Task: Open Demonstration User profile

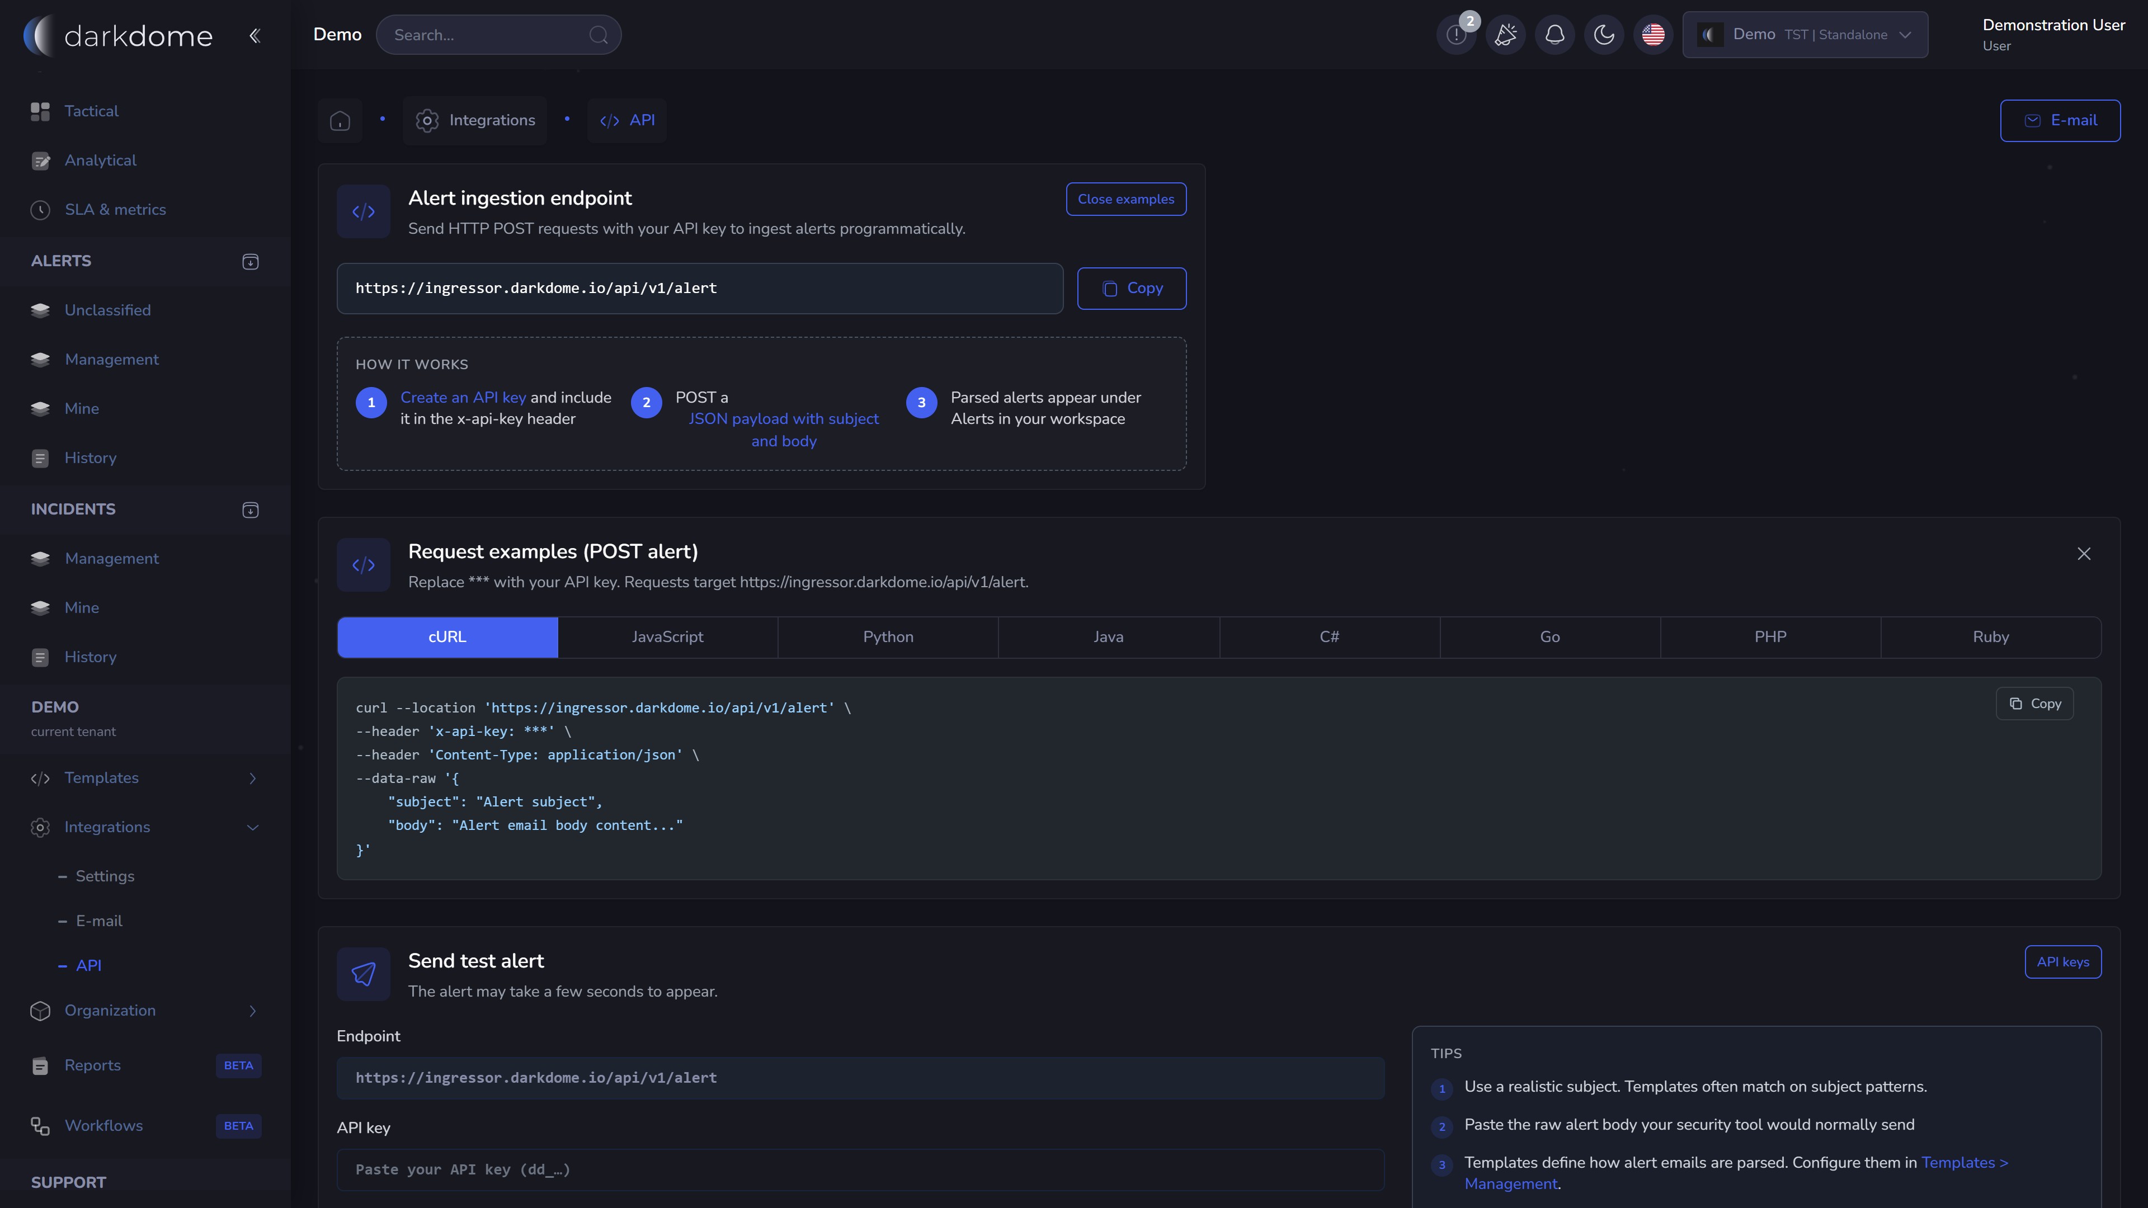Action: point(2053,34)
